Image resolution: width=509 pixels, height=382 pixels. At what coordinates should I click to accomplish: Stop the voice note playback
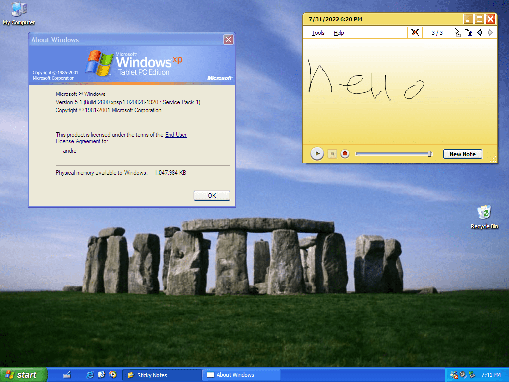pos(332,154)
